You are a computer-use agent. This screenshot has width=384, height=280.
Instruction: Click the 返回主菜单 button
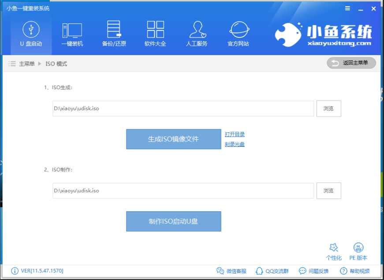(351, 63)
